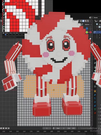Open the Modifiers wrench properties tab
This screenshot has width=101, height=135.
click(x=95, y=95)
